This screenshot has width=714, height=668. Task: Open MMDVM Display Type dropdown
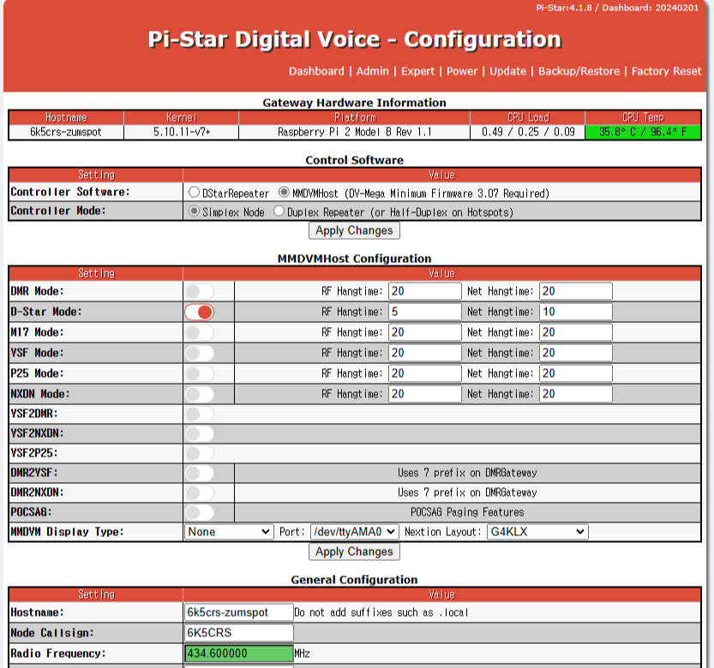pyautogui.click(x=229, y=532)
